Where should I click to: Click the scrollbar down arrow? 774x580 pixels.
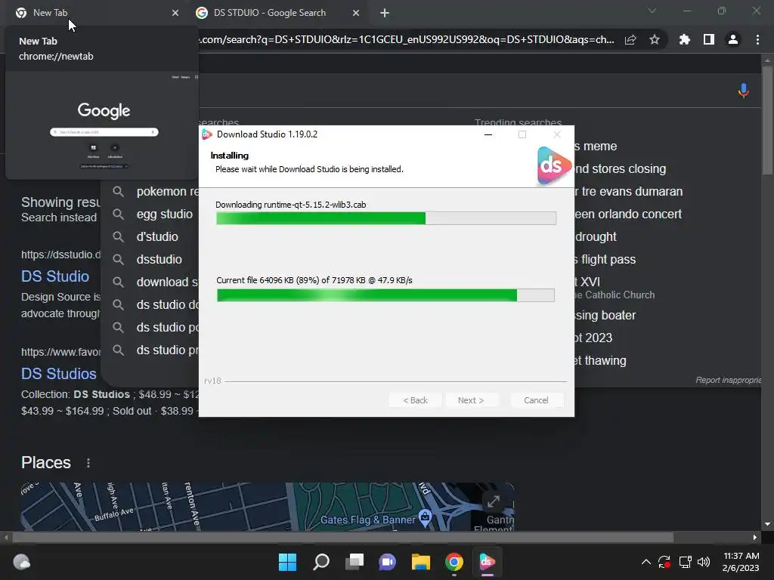click(x=767, y=524)
